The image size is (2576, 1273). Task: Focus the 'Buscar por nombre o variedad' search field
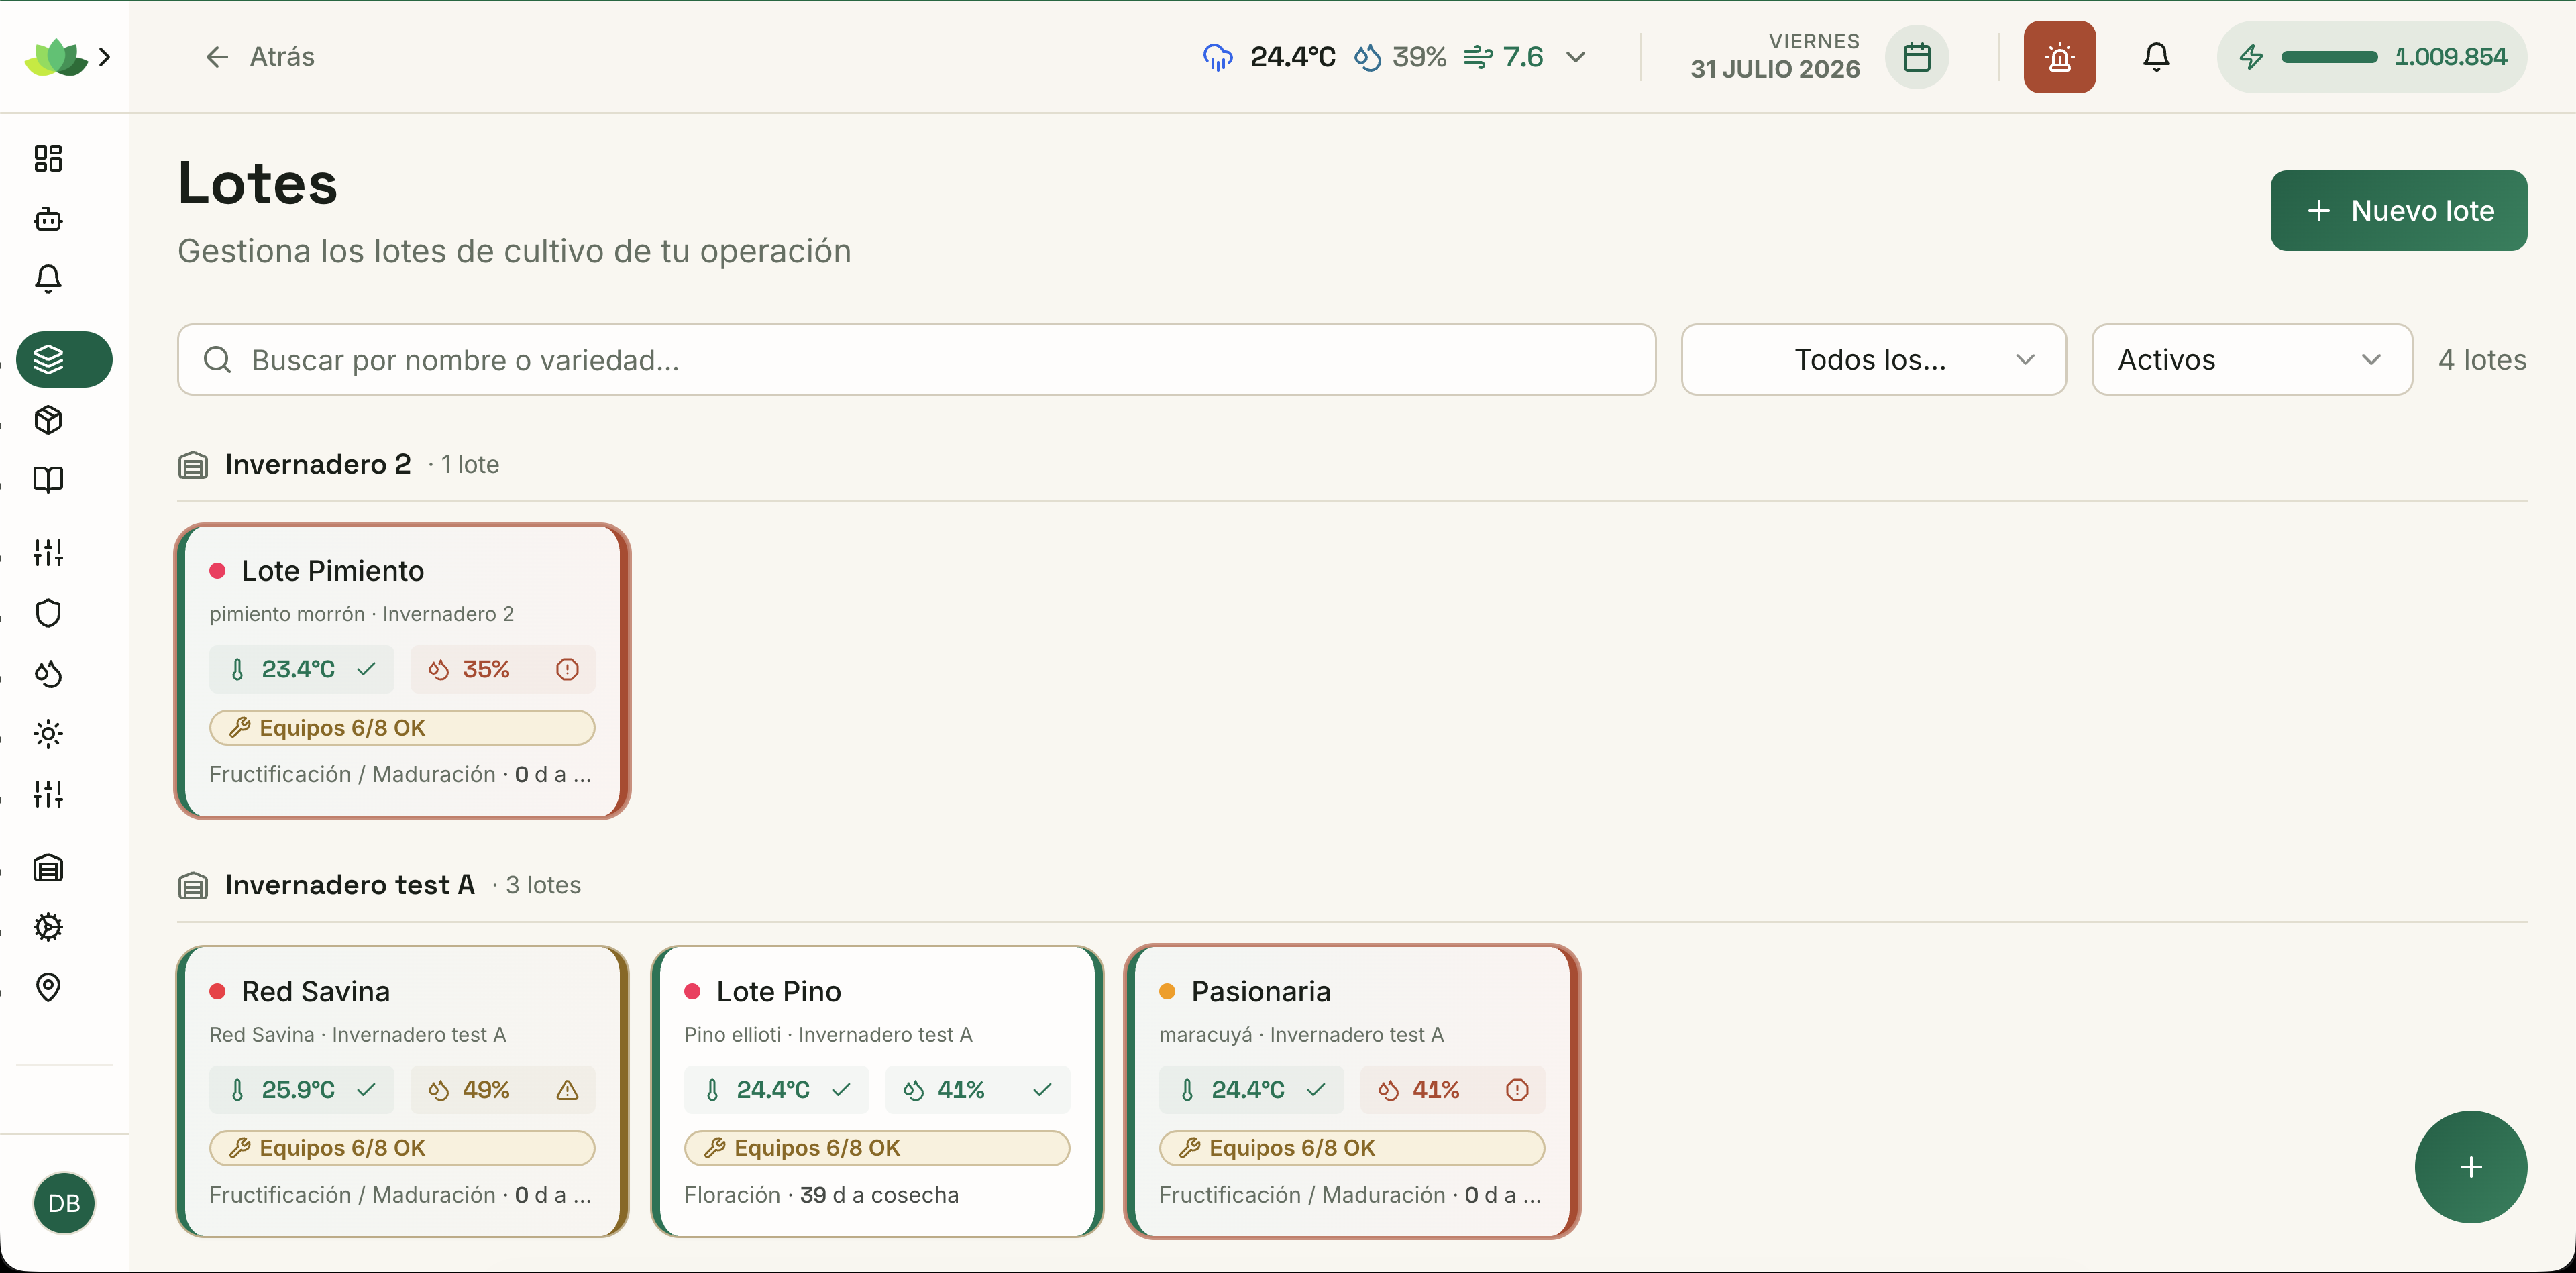(916, 359)
